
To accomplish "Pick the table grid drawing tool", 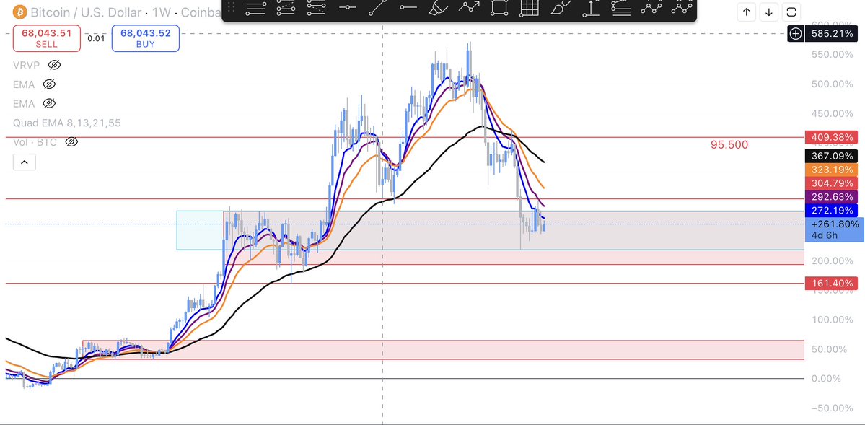I will 529,8.
